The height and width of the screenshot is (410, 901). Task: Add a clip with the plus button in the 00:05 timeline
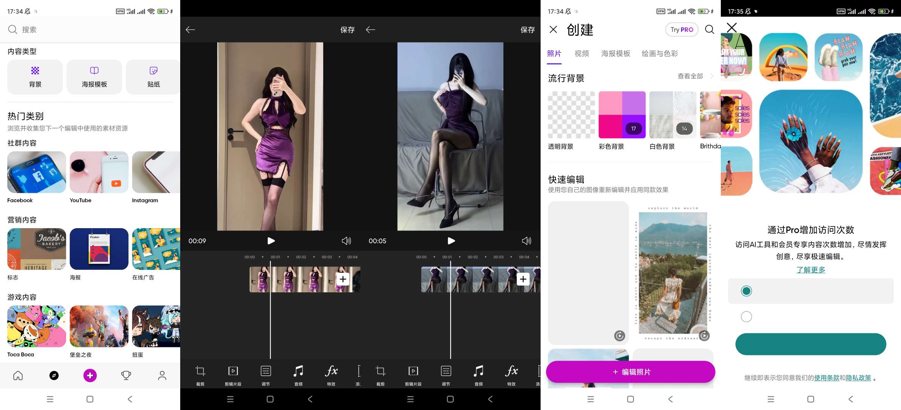(x=523, y=279)
